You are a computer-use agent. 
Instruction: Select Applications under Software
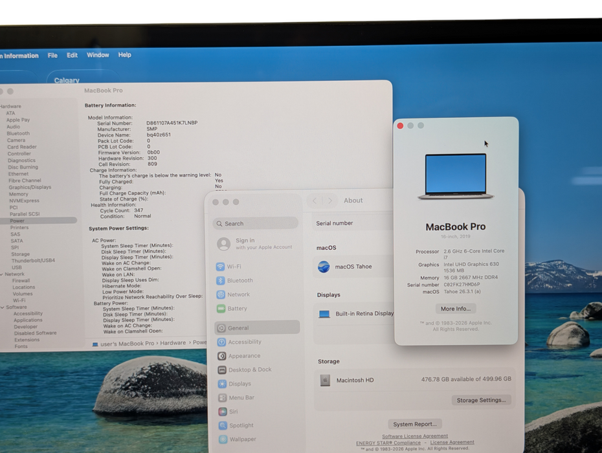click(x=28, y=320)
